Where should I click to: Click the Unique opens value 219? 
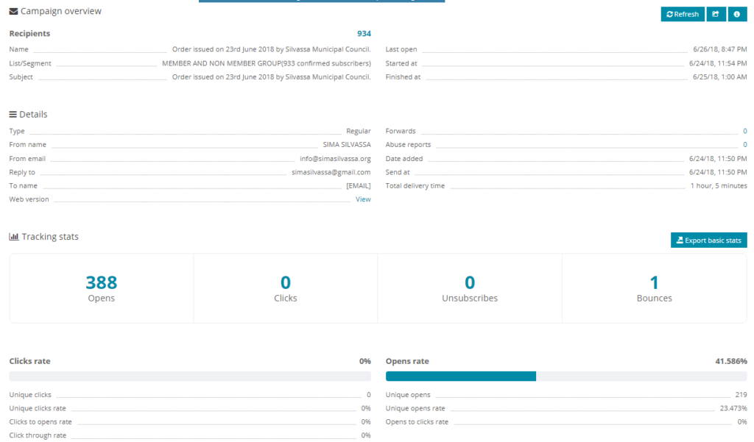[741, 396]
